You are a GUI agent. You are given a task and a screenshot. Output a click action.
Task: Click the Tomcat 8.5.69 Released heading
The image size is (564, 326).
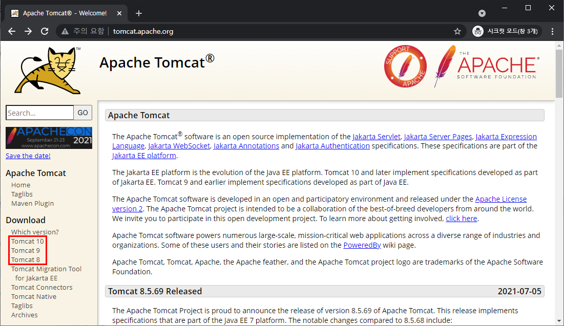pos(155,291)
